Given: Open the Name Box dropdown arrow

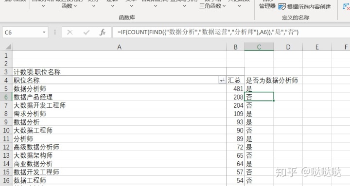Looking at the screenshot, I should [44, 33].
